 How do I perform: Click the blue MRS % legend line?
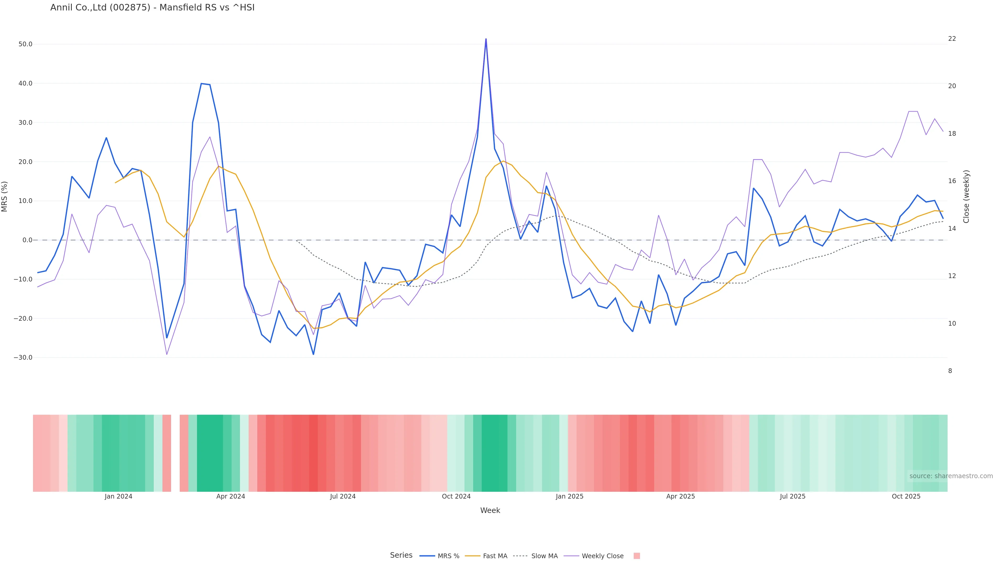point(427,556)
